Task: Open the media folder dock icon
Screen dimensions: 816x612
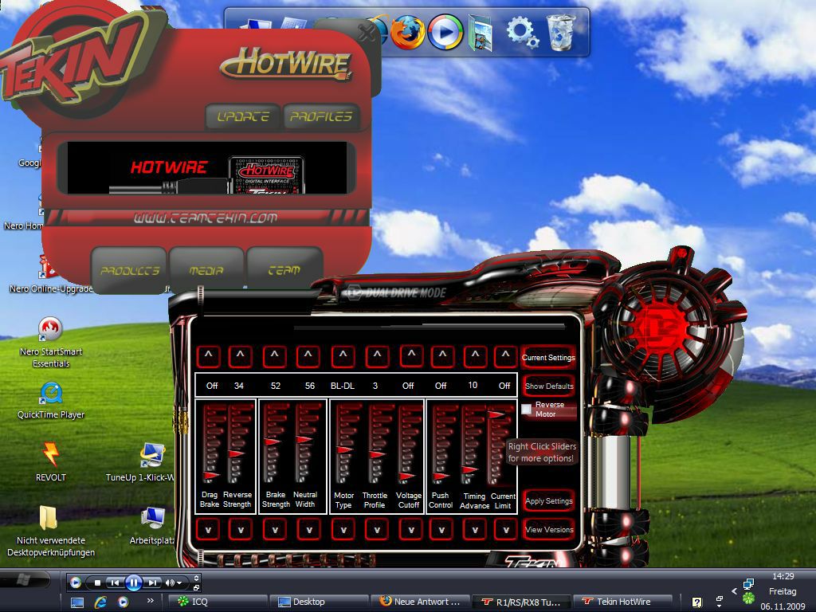Action: 481,33
